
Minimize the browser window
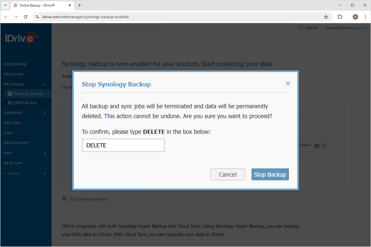[x=340, y=5]
